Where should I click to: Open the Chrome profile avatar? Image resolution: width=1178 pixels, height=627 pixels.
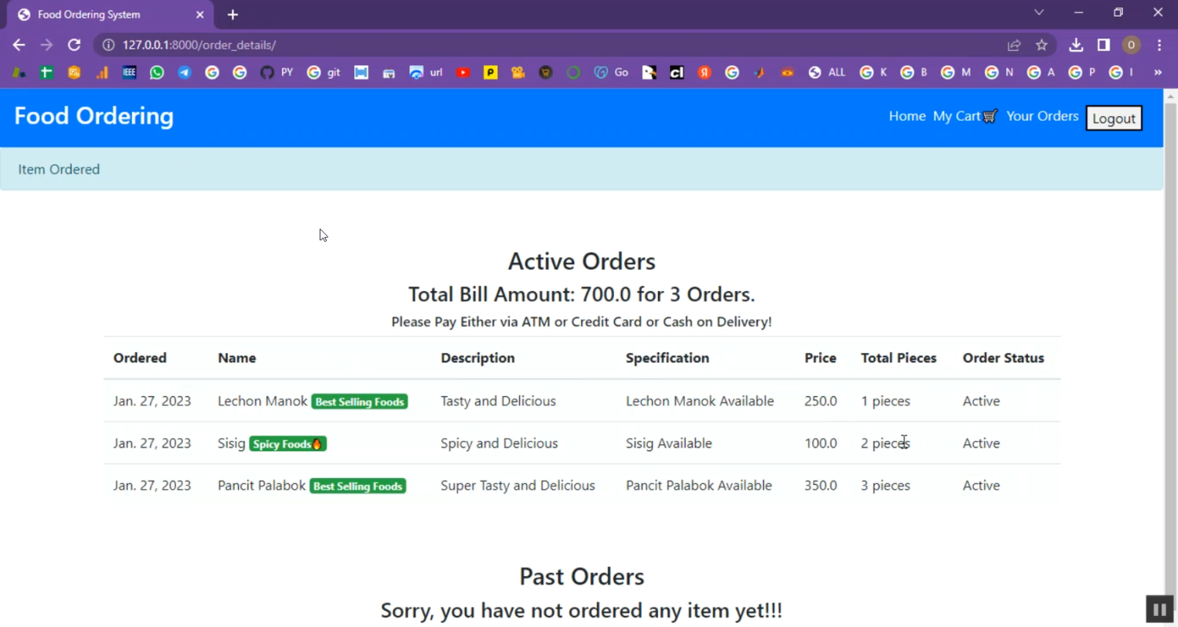[x=1131, y=46]
